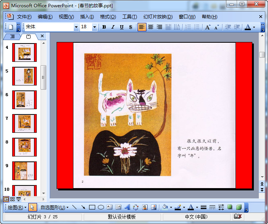Increase the indent level

[237, 27]
